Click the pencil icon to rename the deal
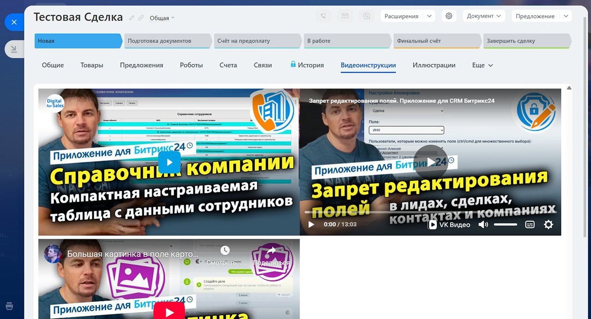591x319 pixels. click(132, 18)
